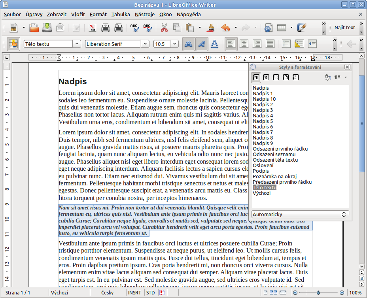367x298 pixels.
Task: Click the INSRT insert mode status field
Action: click(x=134, y=292)
